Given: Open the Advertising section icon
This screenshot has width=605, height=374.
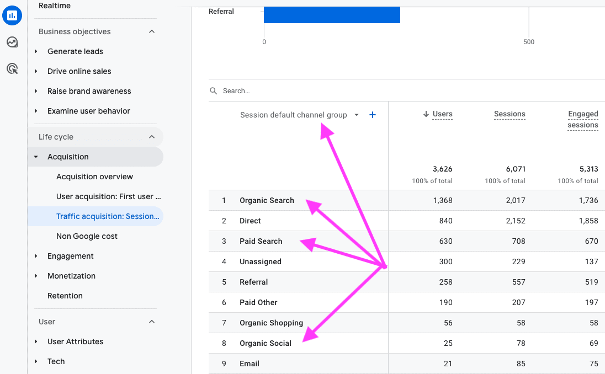Looking at the screenshot, I should pos(12,68).
